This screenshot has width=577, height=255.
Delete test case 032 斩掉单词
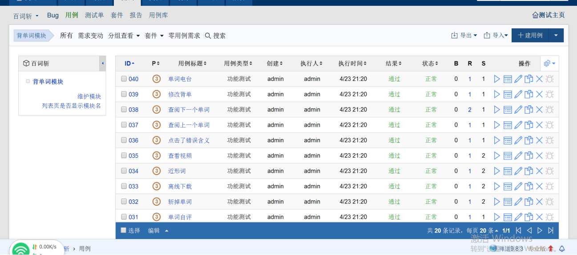coord(539,202)
